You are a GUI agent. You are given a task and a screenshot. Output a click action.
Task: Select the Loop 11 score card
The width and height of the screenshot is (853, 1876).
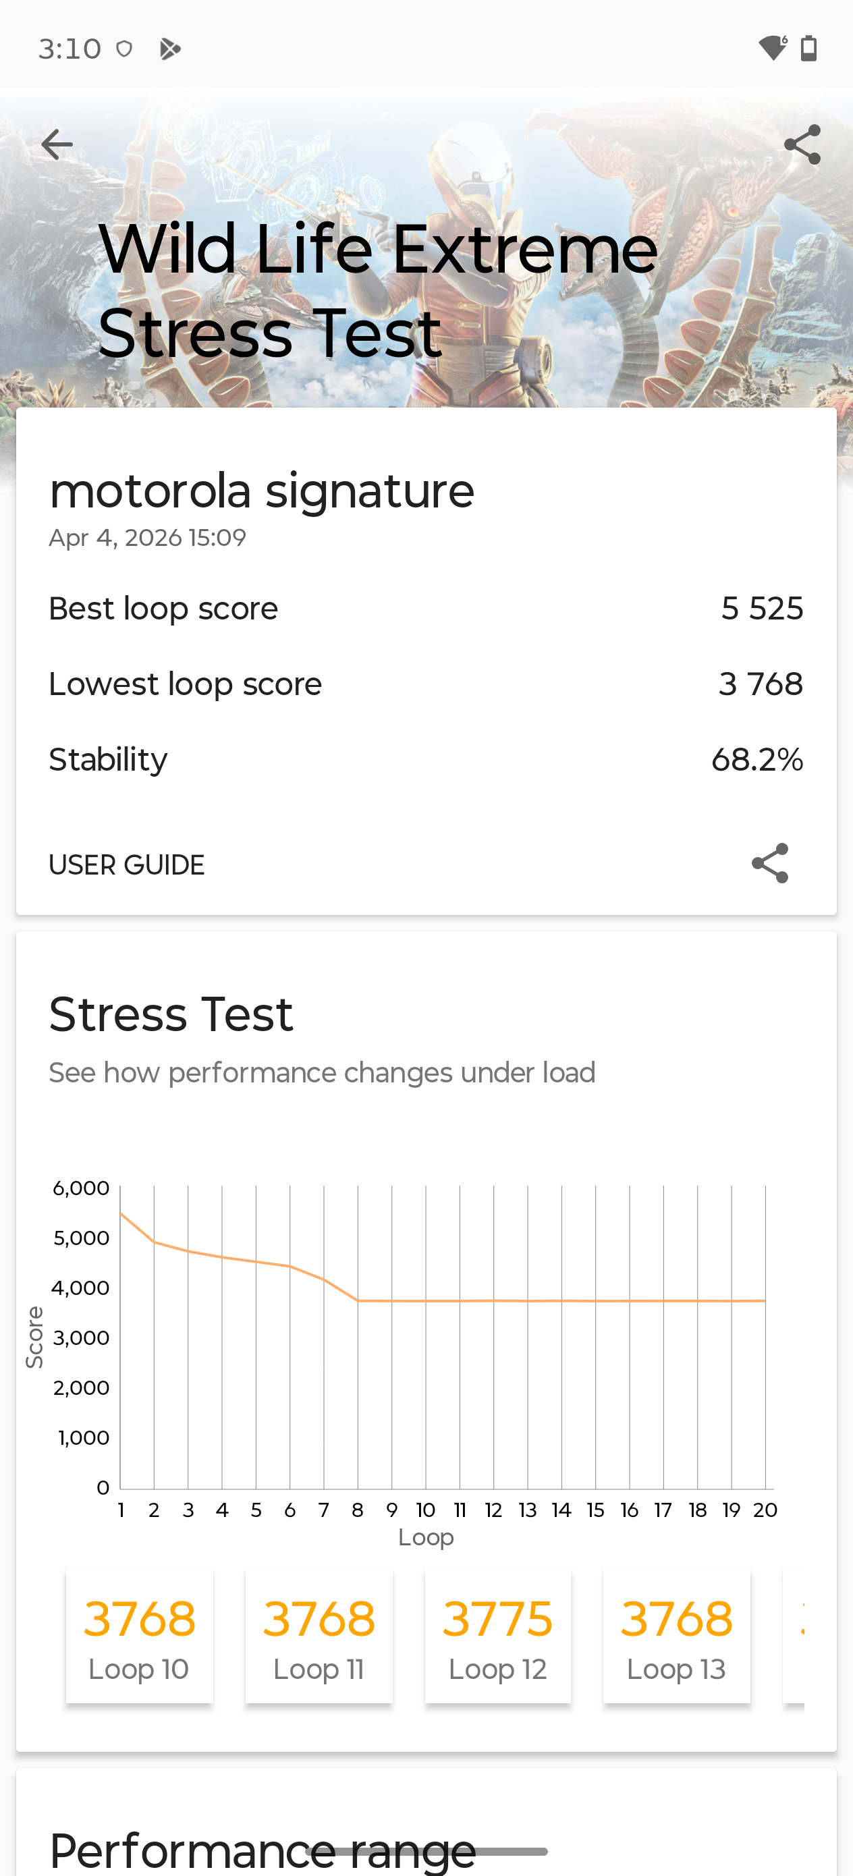(x=319, y=1635)
